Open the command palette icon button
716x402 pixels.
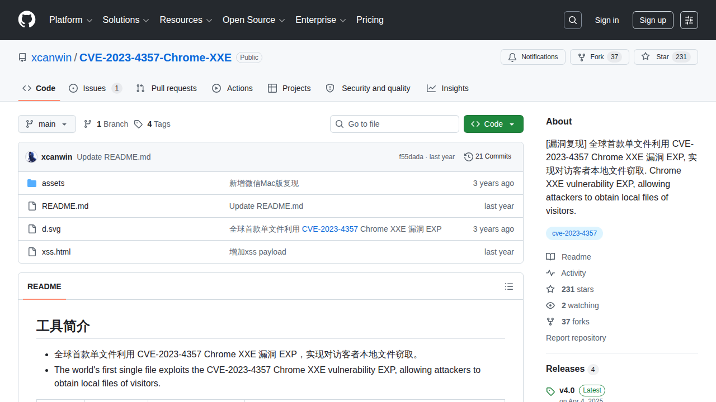689,20
